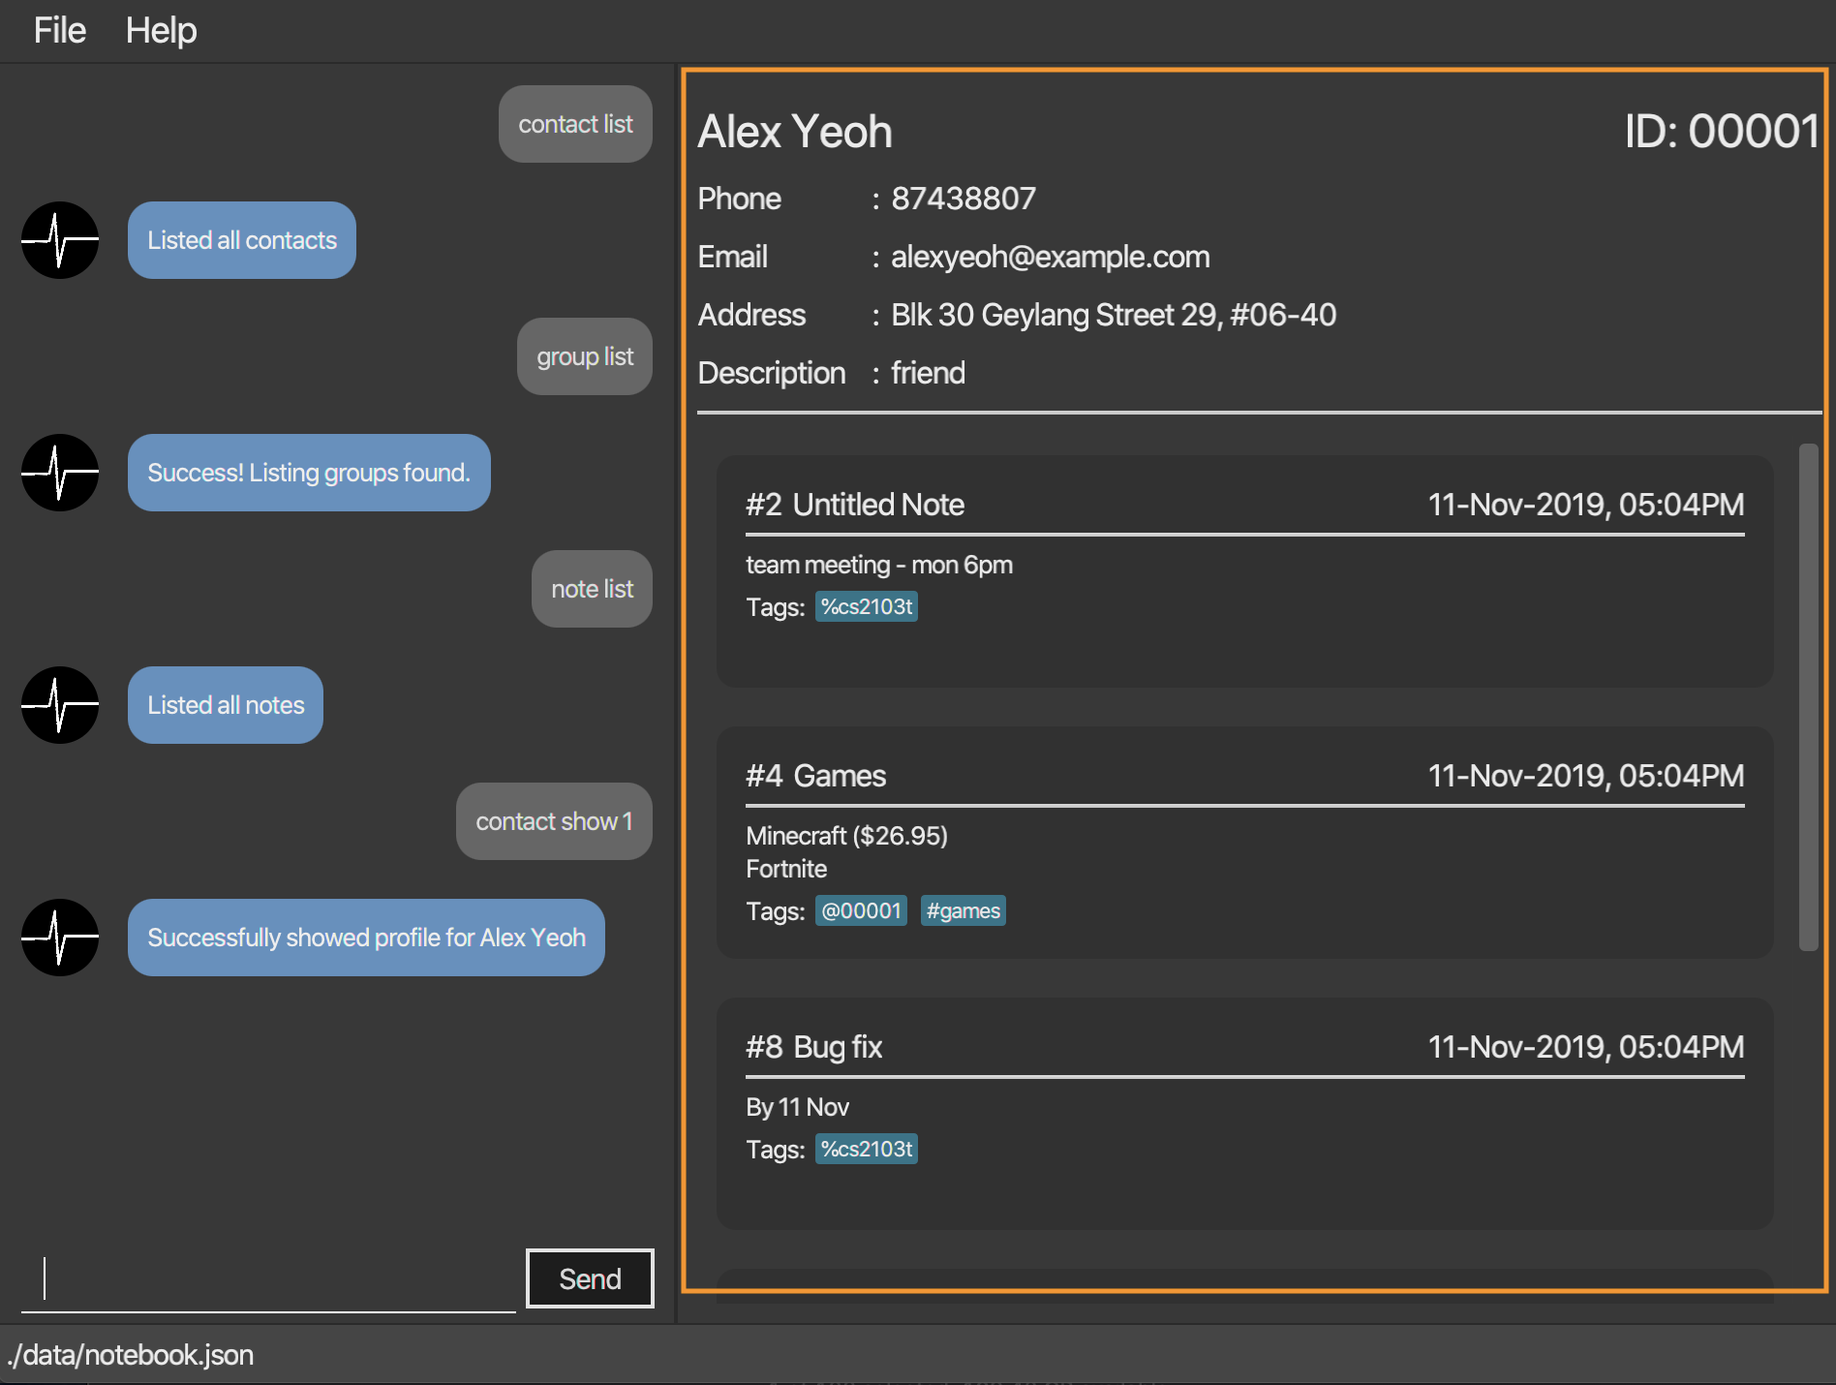Image resolution: width=1836 pixels, height=1385 pixels.
Task: Click the './data/notebook.json' status bar path
Action: (131, 1355)
